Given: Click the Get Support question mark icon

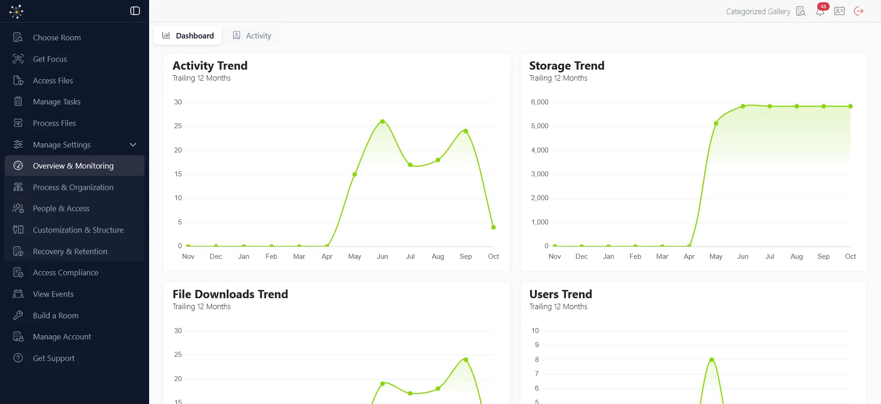Looking at the screenshot, I should click(18, 358).
